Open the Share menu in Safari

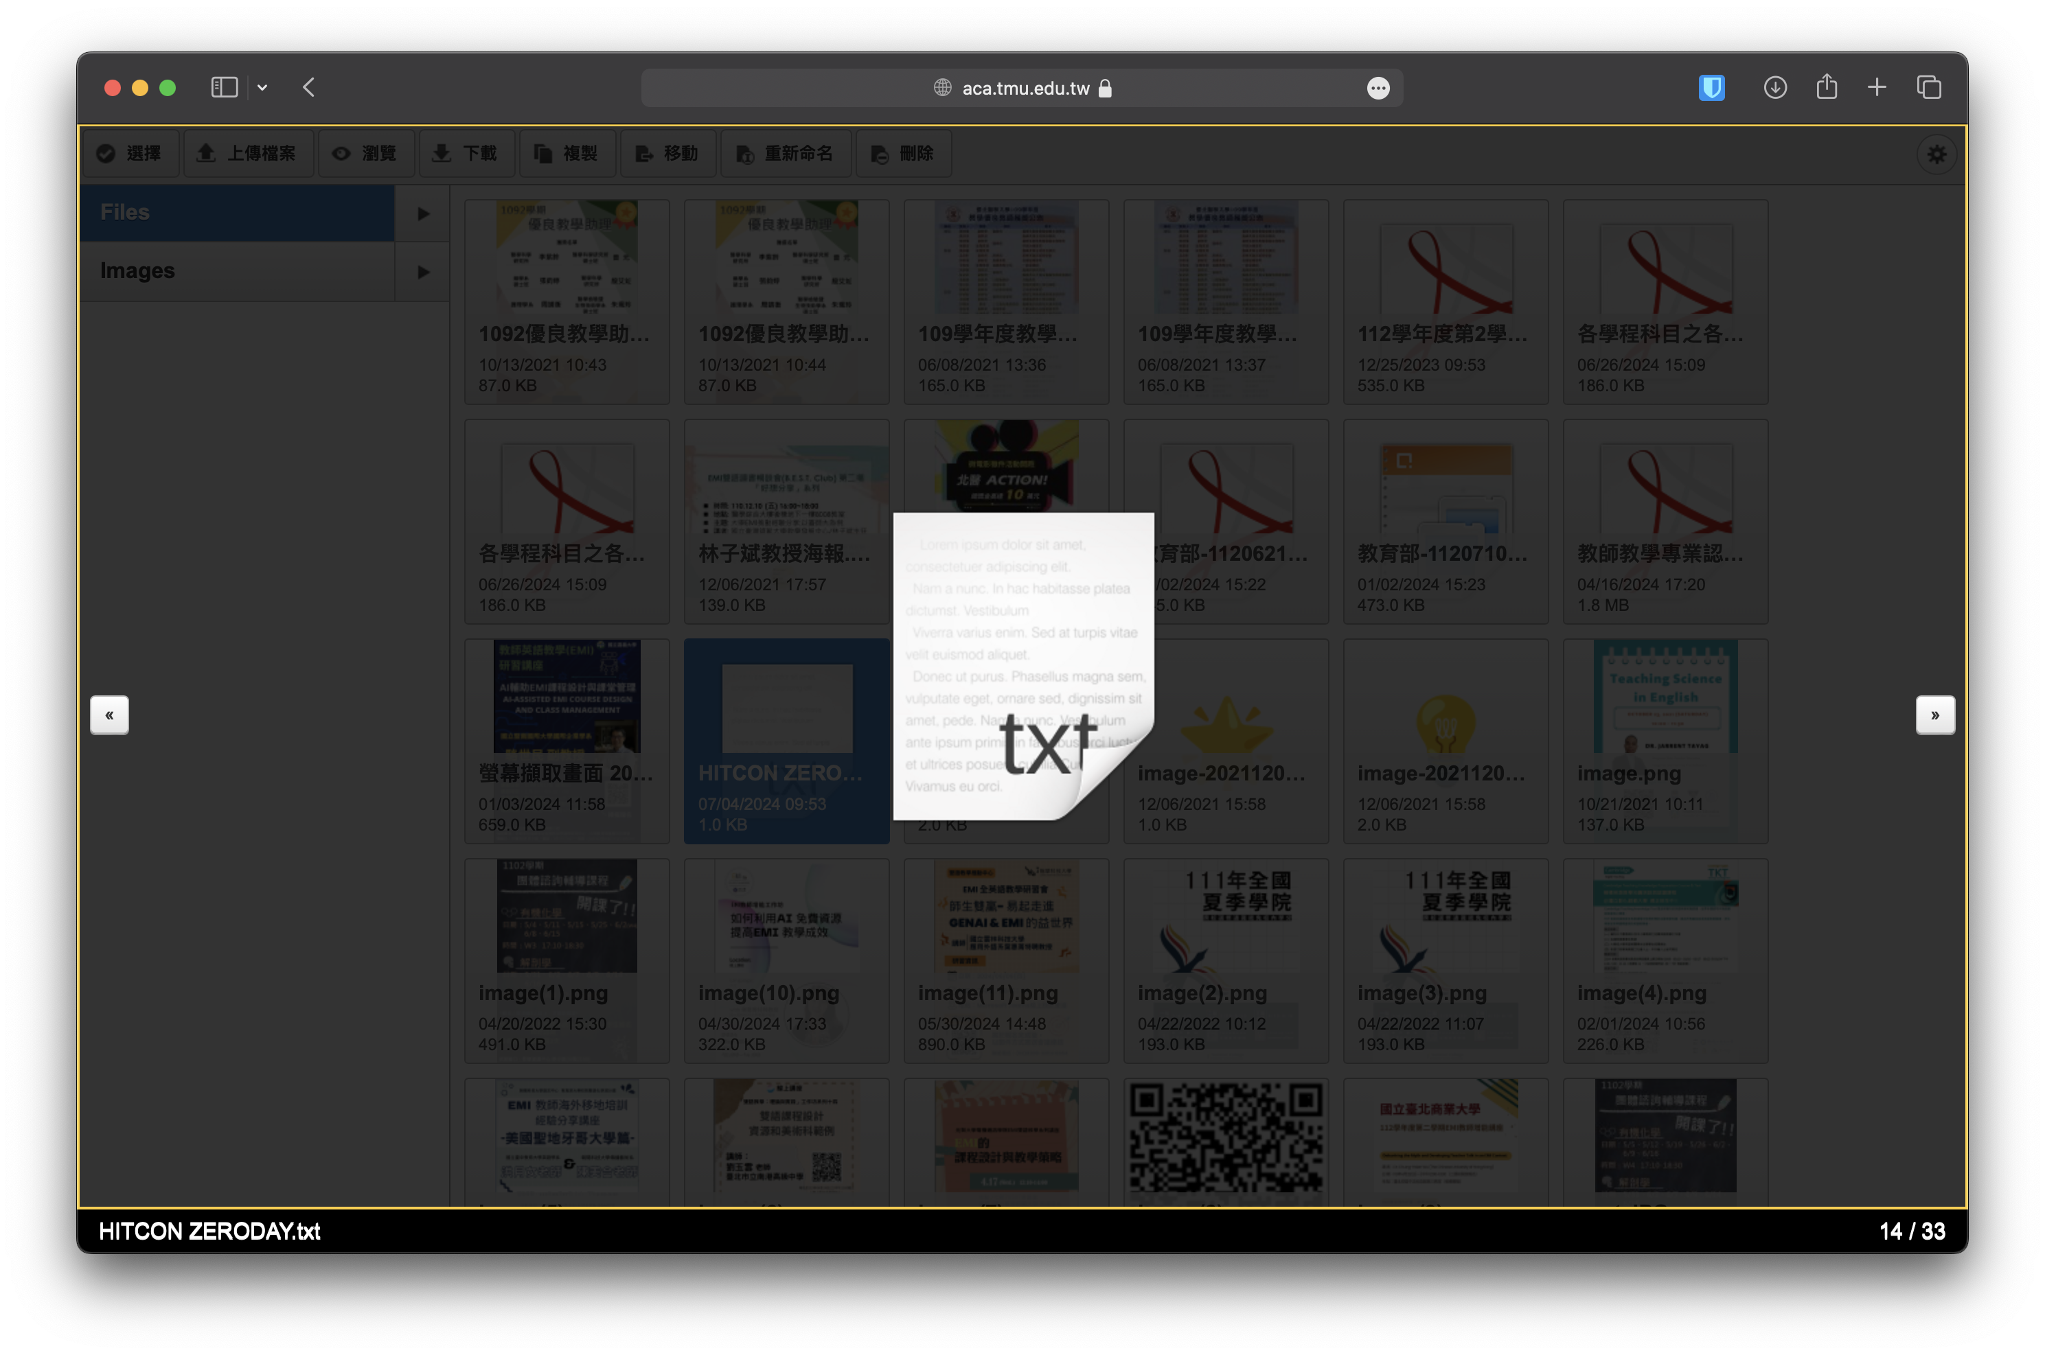[x=1827, y=86]
